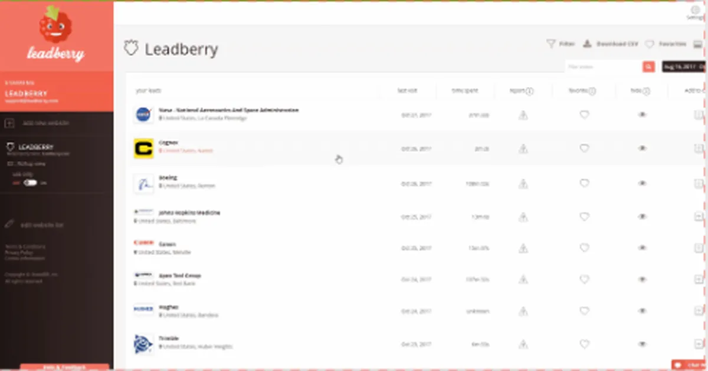Viewport: 708px width, 371px height.
Task: Open the Apex Tool Group lead name
Action: [180, 275]
